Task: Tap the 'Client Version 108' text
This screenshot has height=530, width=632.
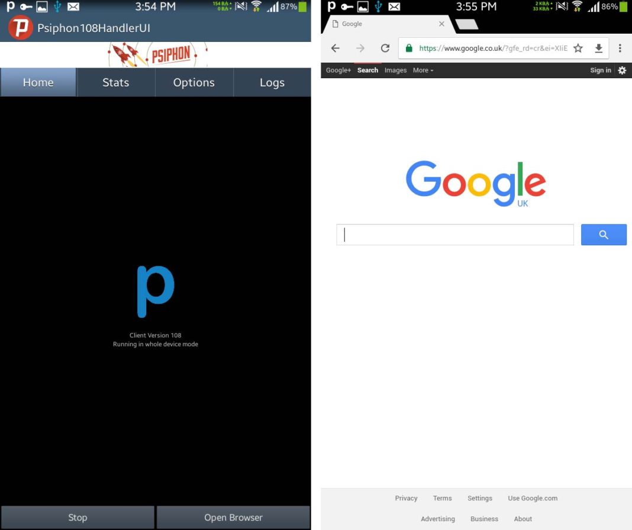Action: click(x=155, y=335)
